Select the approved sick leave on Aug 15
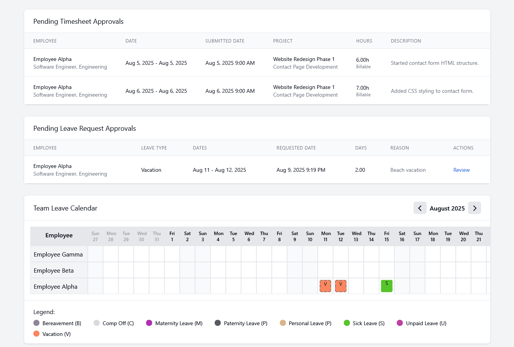Image resolution: width=514 pixels, height=347 pixels. tap(386, 286)
